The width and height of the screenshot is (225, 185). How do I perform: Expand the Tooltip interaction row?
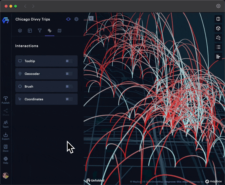coord(39,61)
